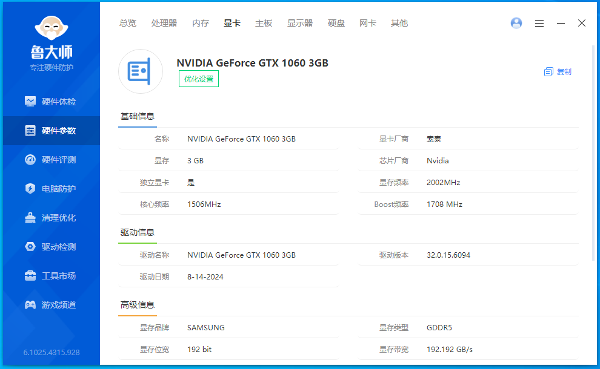Click the user account avatar icon

(516, 23)
